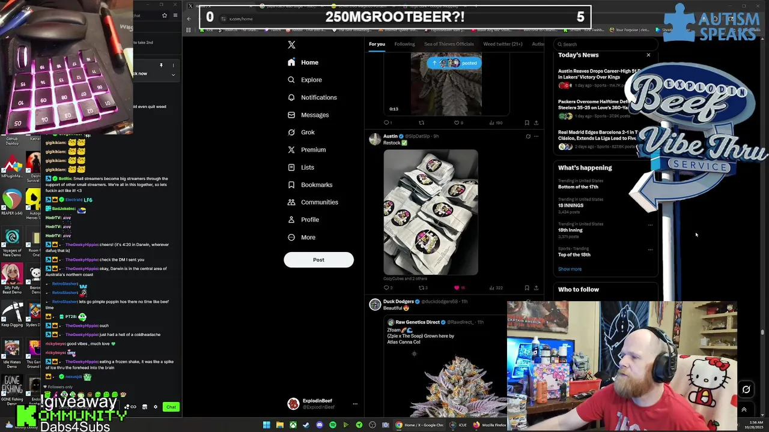Screen dimensions: 769x432
Task: Share Austin's restock post
Action: tap(536, 288)
